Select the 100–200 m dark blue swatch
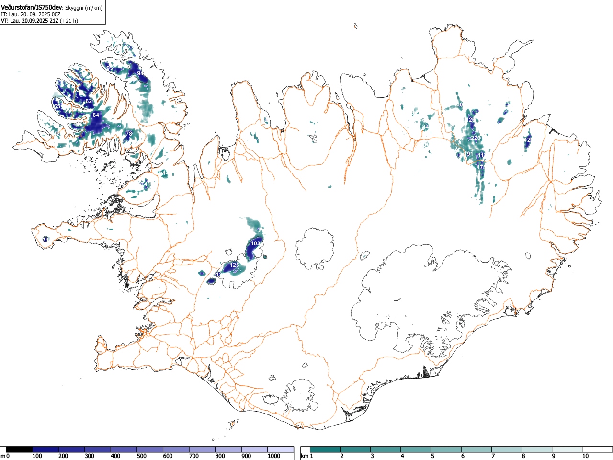The image size is (613, 460). click(x=45, y=449)
